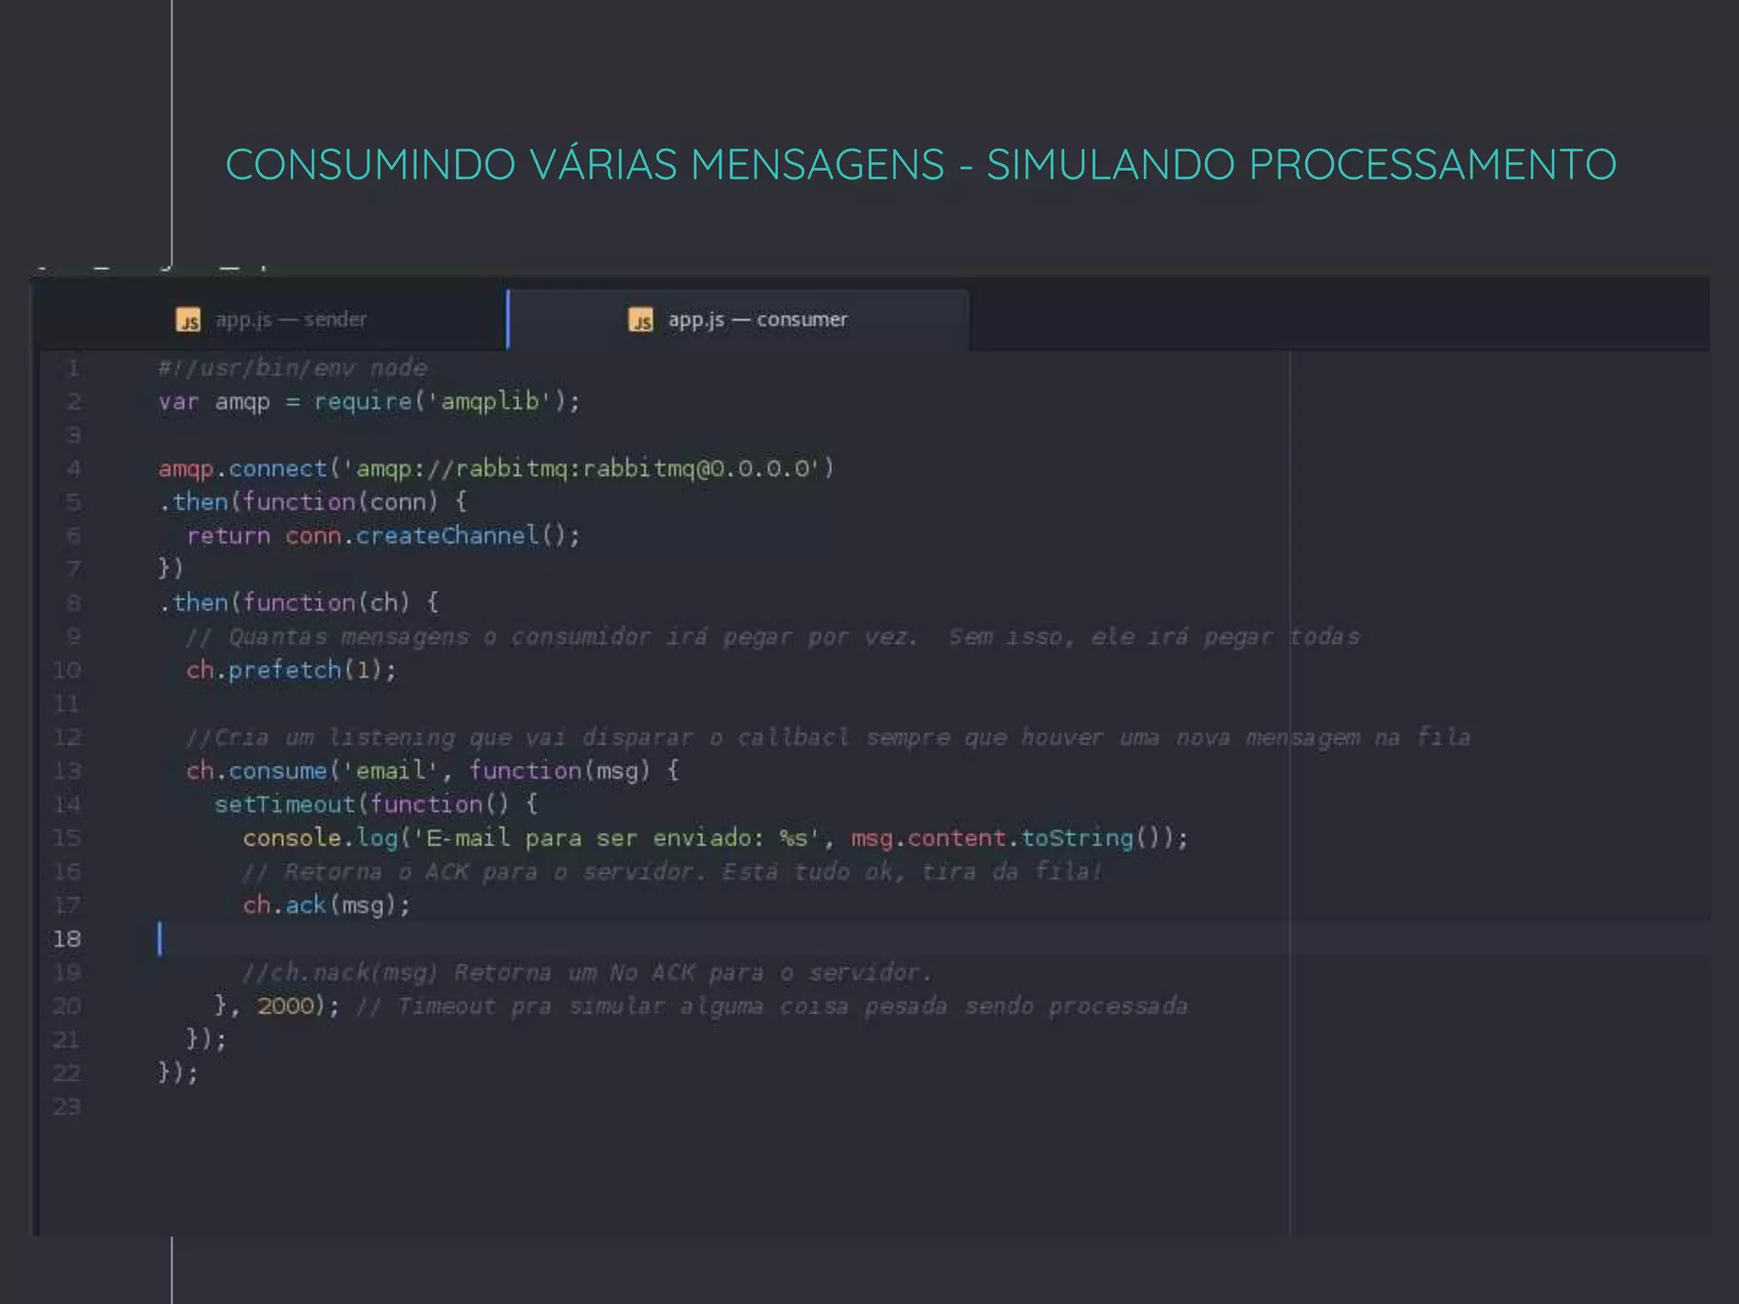Click line number 18 in the gutter
This screenshot has width=1739, height=1304.
(67, 939)
